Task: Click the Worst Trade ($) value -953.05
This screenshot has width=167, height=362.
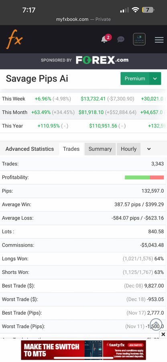Action: pyautogui.click(x=155, y=299)
